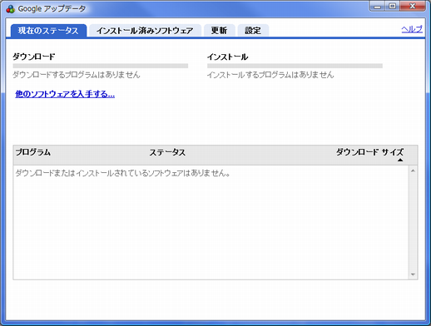Switch to the 更新 tab
This screenshot has height=326, width=431.
tap(220, 31)
